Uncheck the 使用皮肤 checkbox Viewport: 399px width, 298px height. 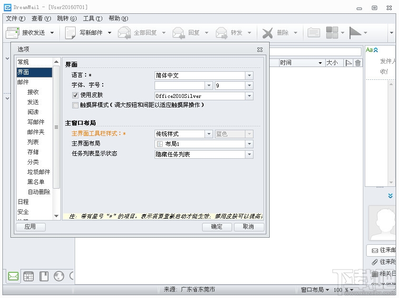(75, 95)
